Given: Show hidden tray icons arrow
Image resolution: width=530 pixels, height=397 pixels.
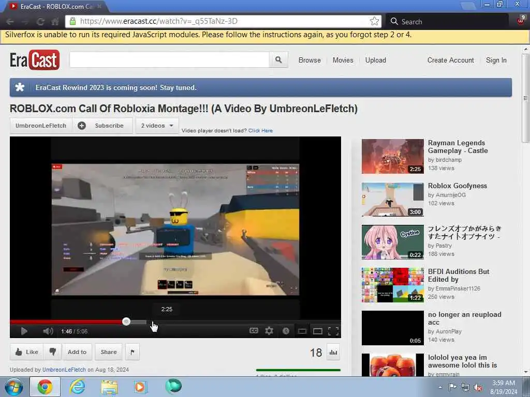Looking at the screenshot, I should click(x=440, y=388).
